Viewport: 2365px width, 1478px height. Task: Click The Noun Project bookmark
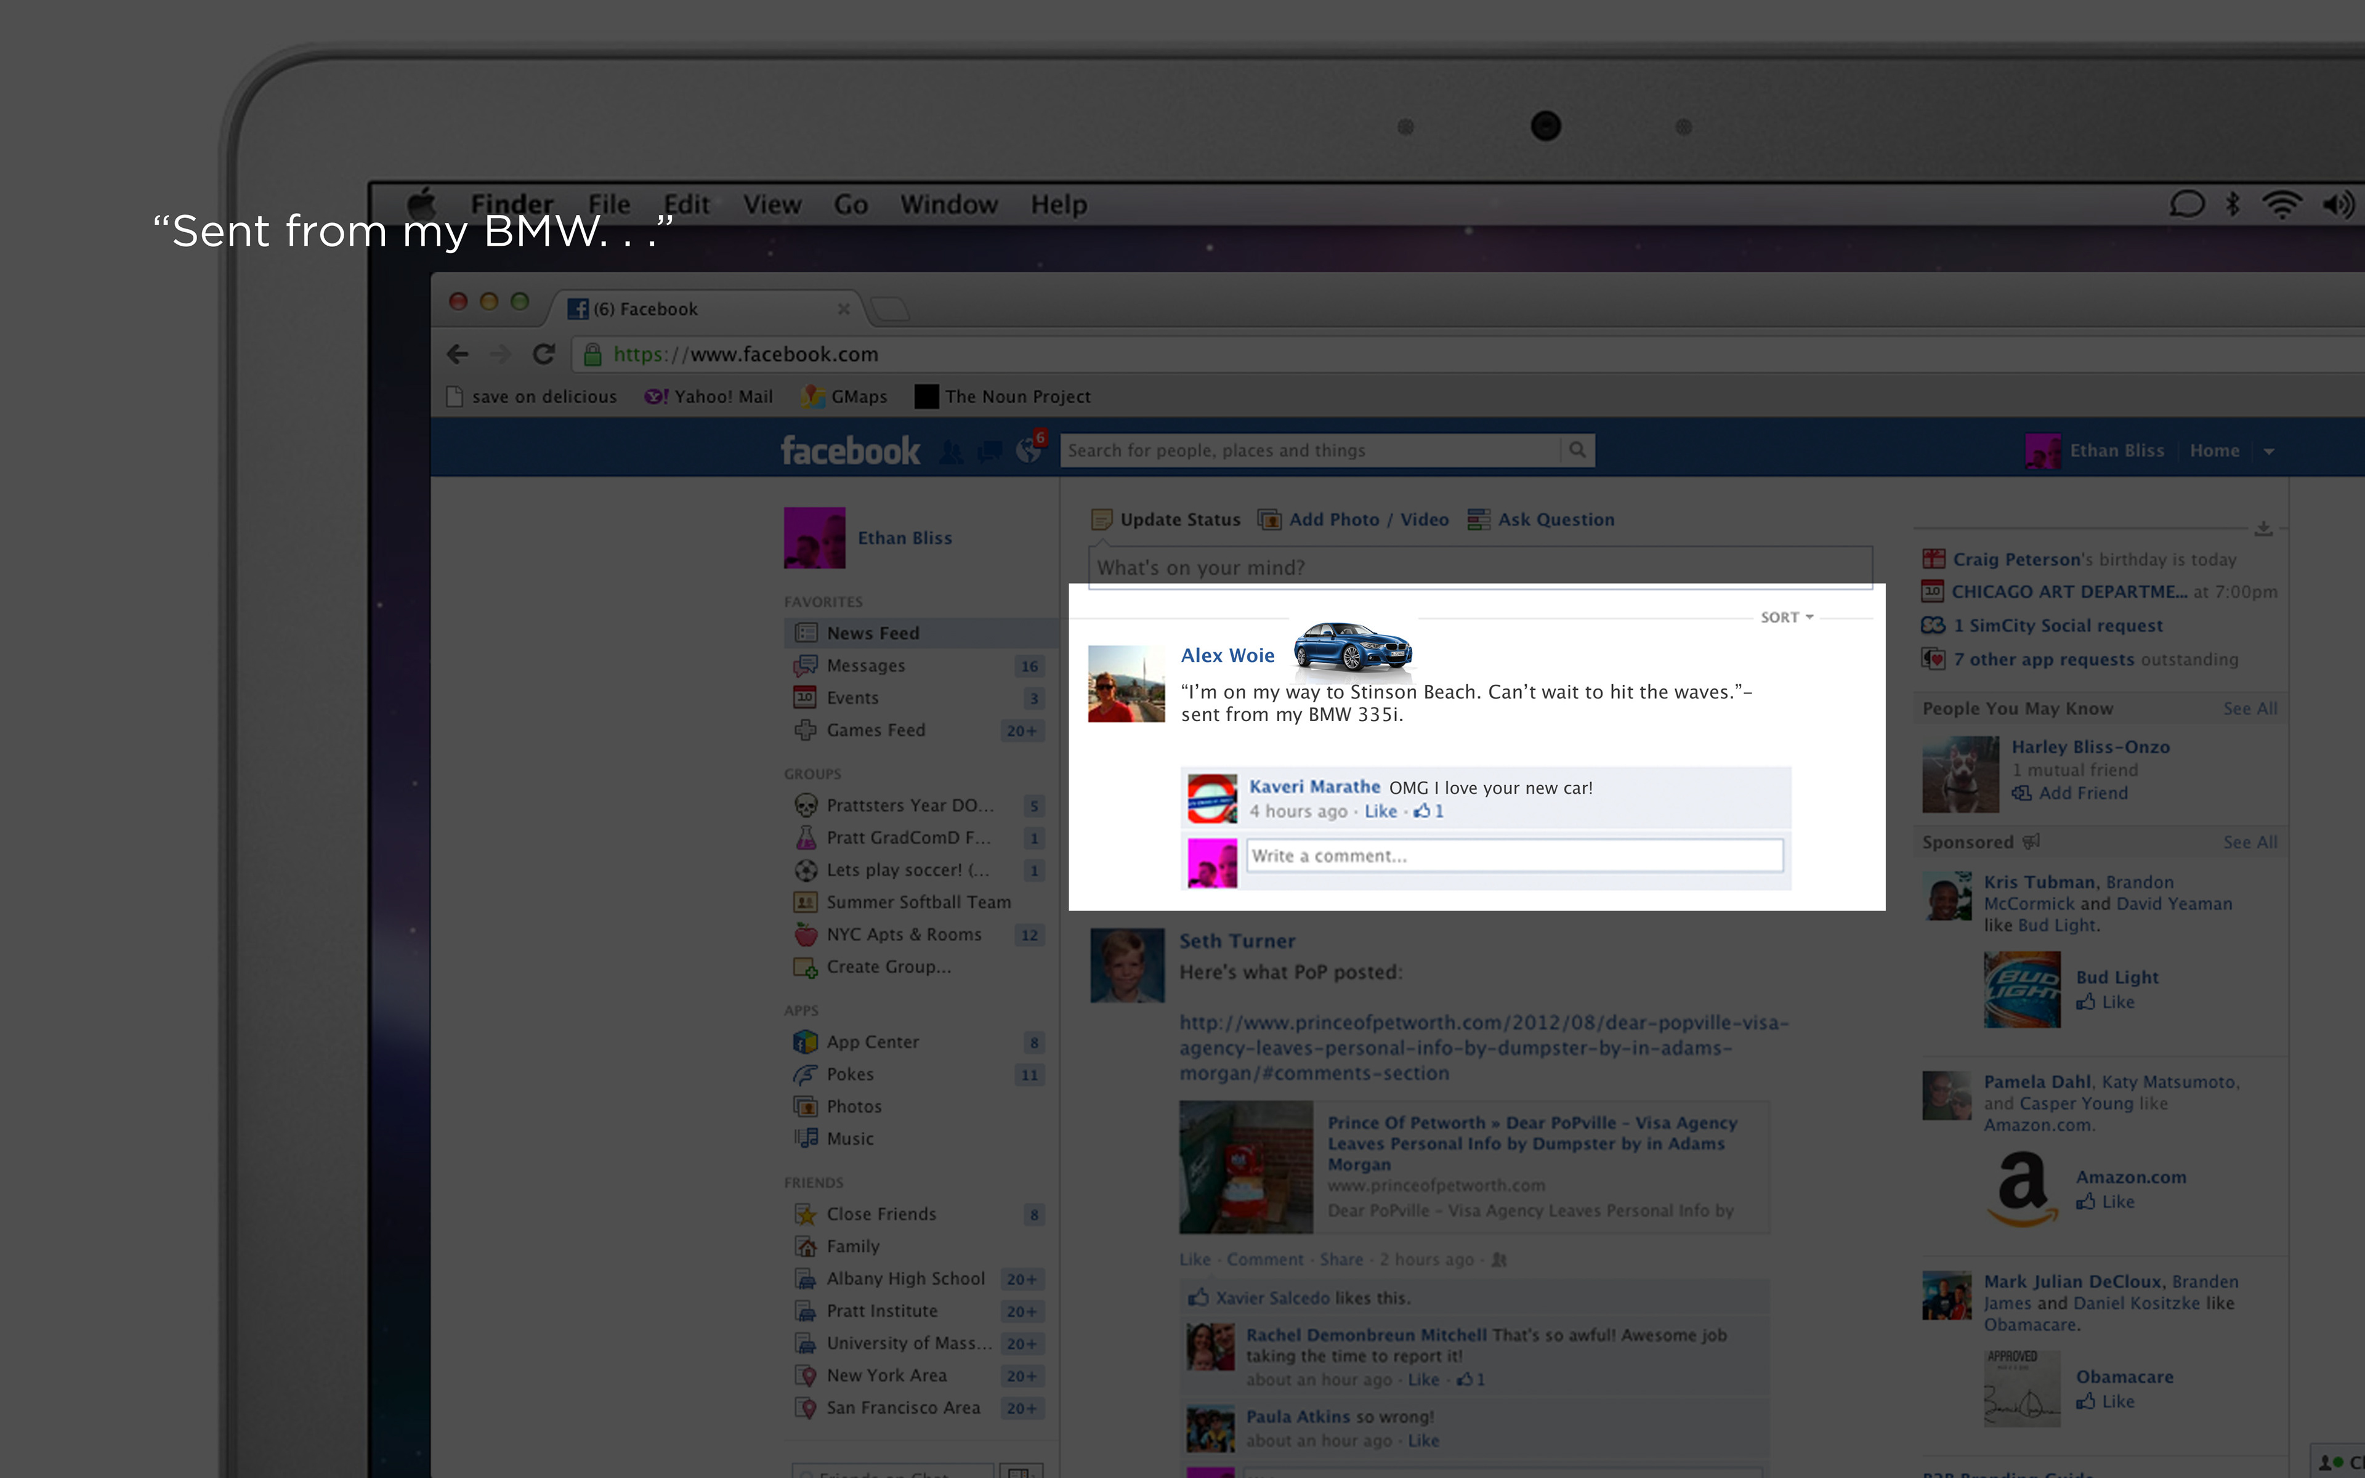point(1003,397)
